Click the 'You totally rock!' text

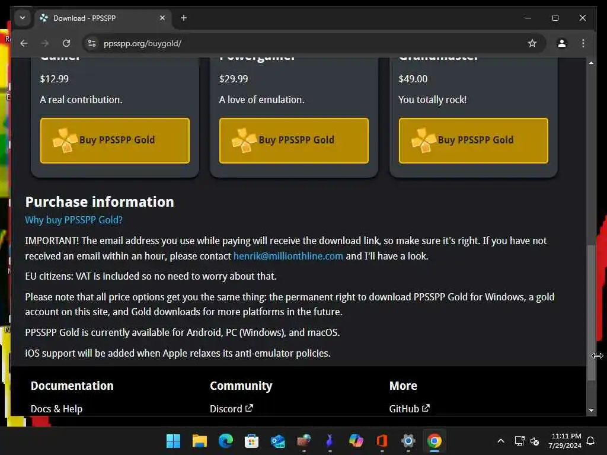(x=432, y=100)
